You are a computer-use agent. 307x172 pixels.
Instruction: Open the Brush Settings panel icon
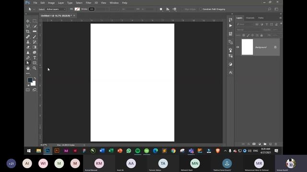(x=230, y=50)
